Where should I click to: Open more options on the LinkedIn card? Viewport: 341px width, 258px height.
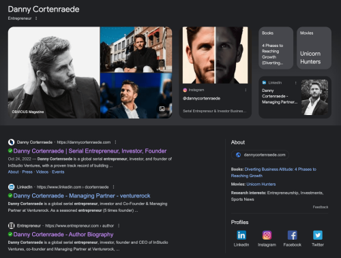[x=295, y=83]
